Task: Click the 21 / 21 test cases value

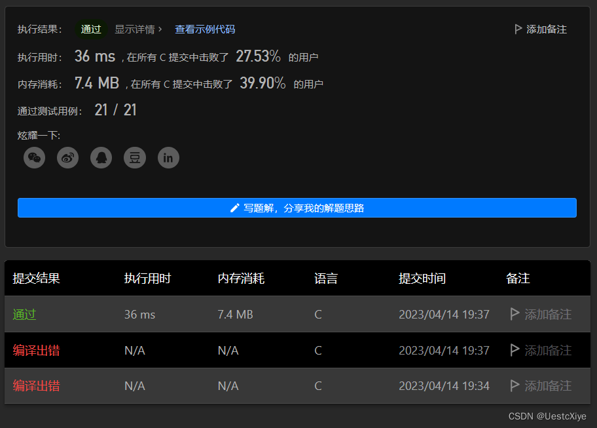Action: click(x=115, y=110)
